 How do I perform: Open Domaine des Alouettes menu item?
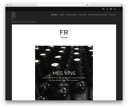click(98, 15)
